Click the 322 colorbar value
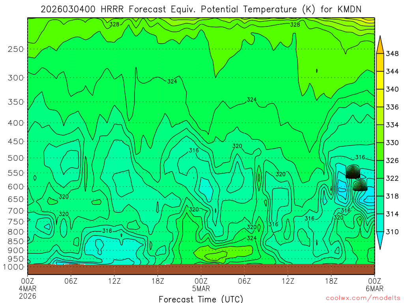This screenshot has height=303, width=404. point(392,178)
